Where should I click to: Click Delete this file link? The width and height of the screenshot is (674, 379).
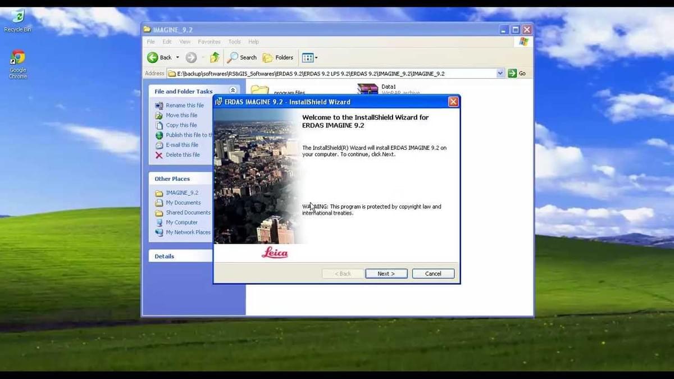click(x=183, y=155)
